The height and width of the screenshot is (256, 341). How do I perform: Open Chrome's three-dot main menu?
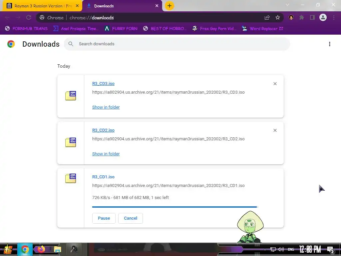click(334, 17)
